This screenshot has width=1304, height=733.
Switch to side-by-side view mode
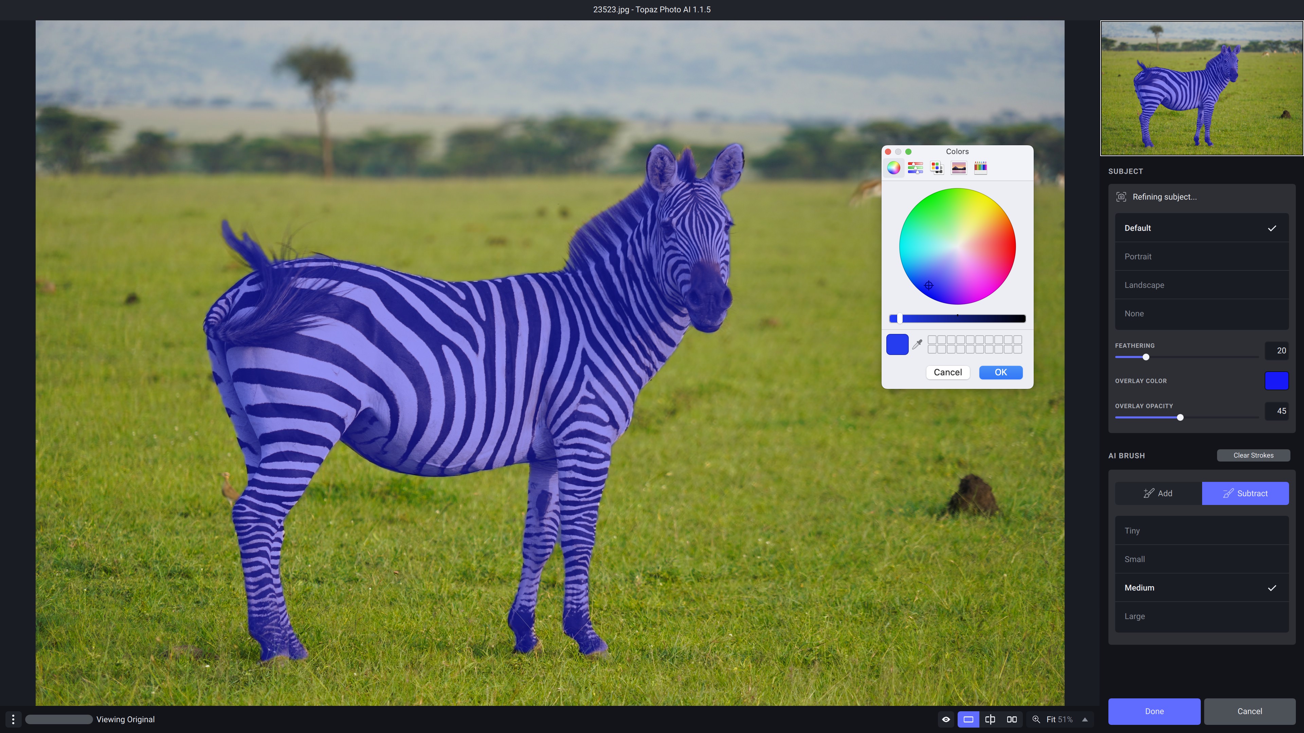[x=1011, y=719]
